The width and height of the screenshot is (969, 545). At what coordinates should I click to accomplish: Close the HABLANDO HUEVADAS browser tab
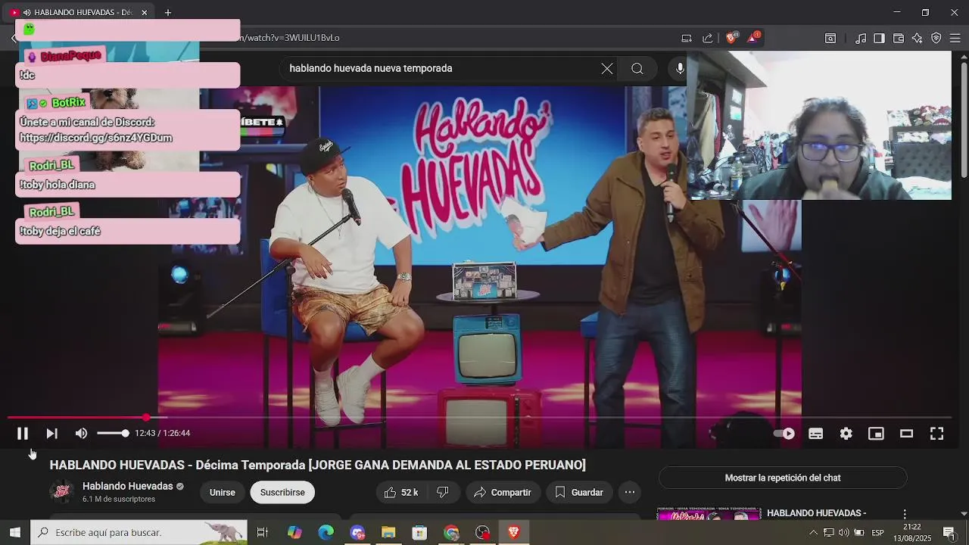pos(144,13)
